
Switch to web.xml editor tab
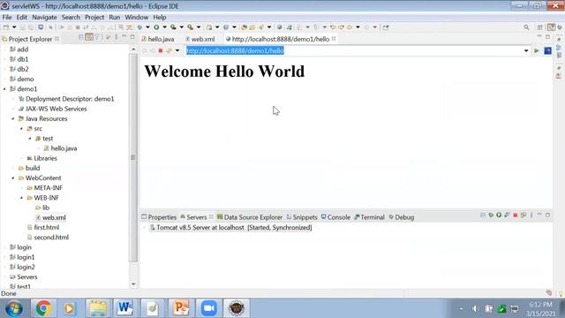(200, 39)
